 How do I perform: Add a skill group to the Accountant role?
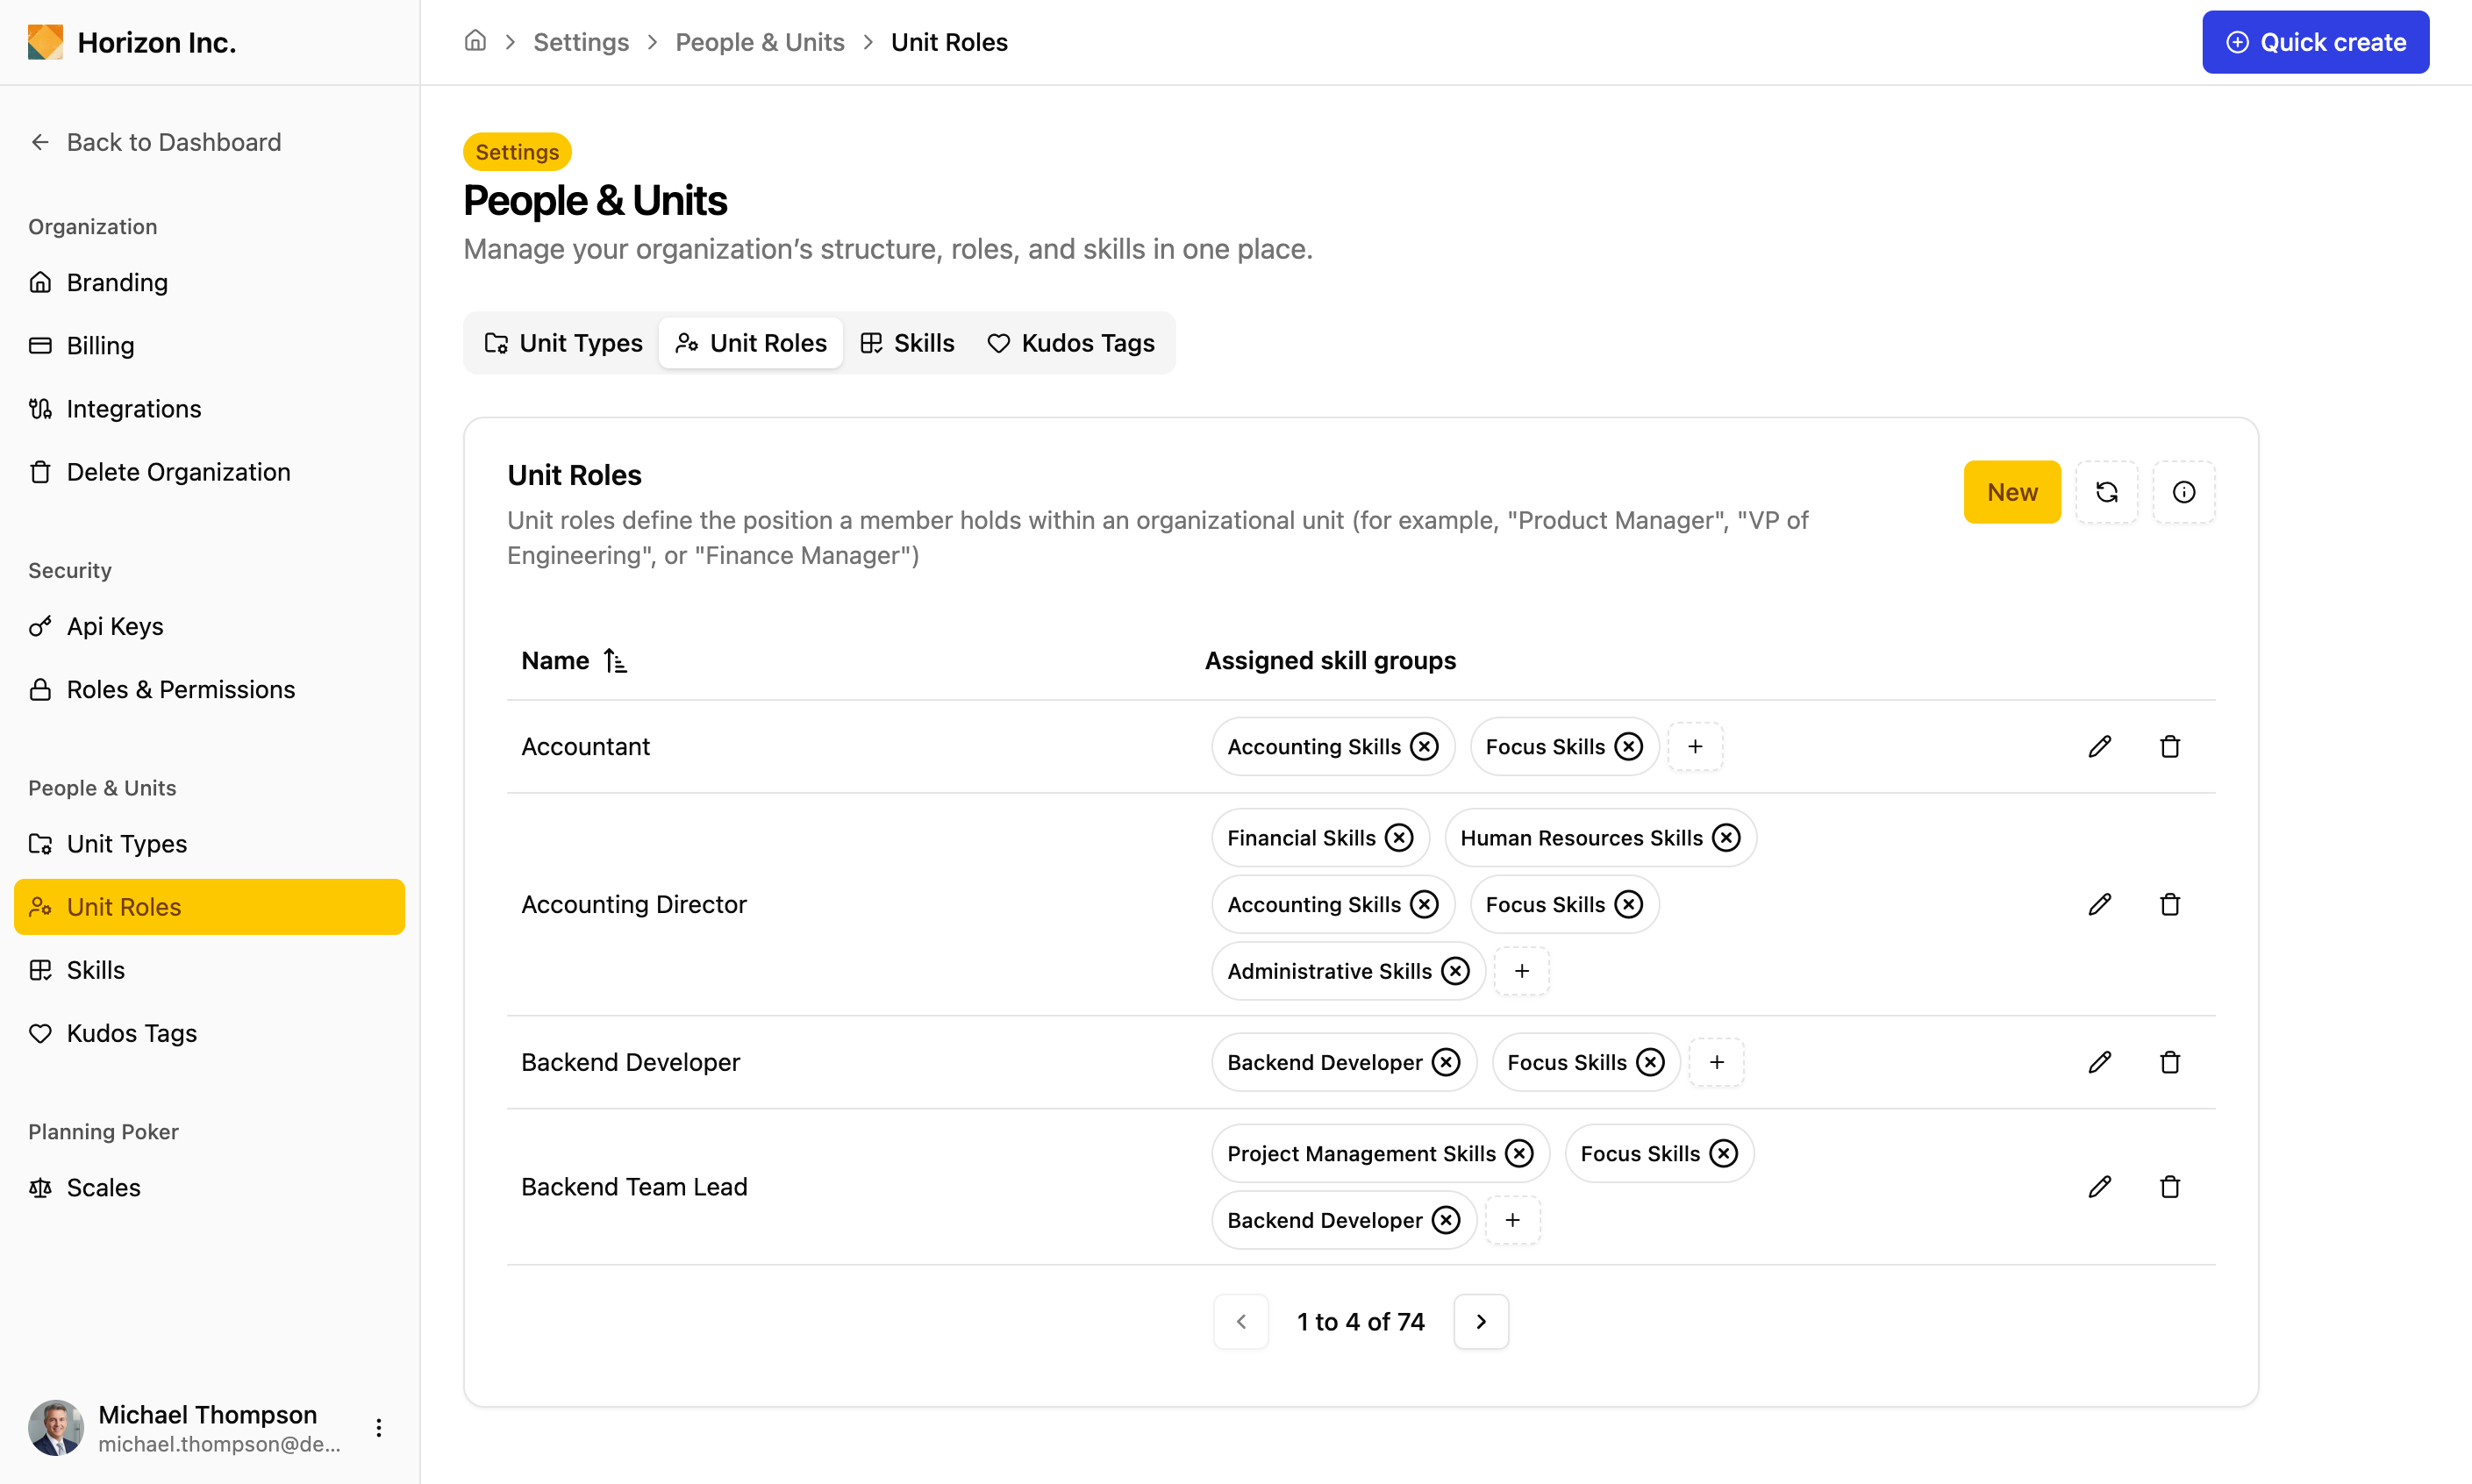pos(1695,746)
